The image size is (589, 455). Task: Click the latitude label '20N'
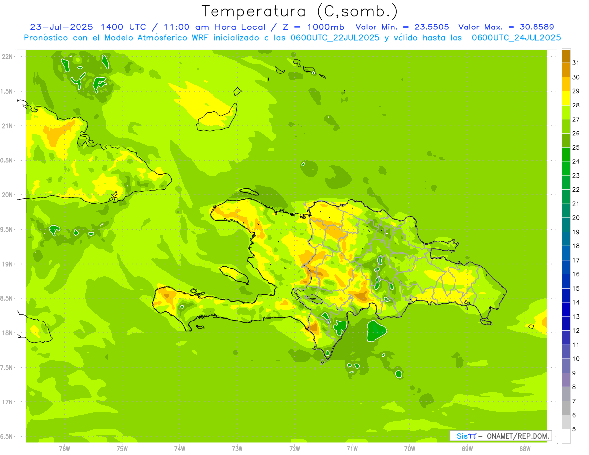[x=8, y=195]
